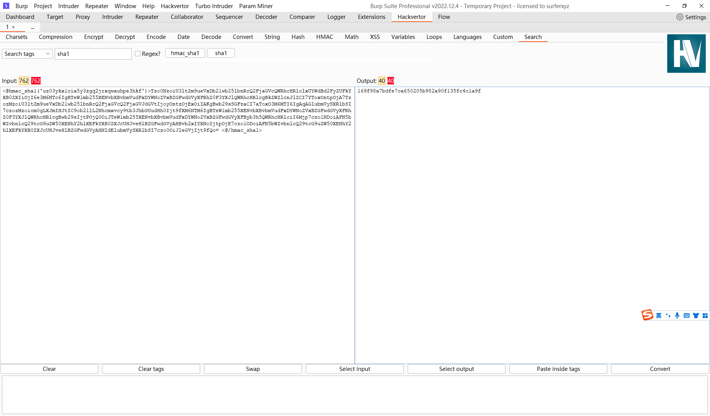Select the Variables tag category
The image size is (710, 416).
403,37
